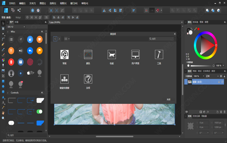The height and width of the screenshot is (143, 227).
Task: Select the Pen tool in toolbox
Action: click(3, 44)
